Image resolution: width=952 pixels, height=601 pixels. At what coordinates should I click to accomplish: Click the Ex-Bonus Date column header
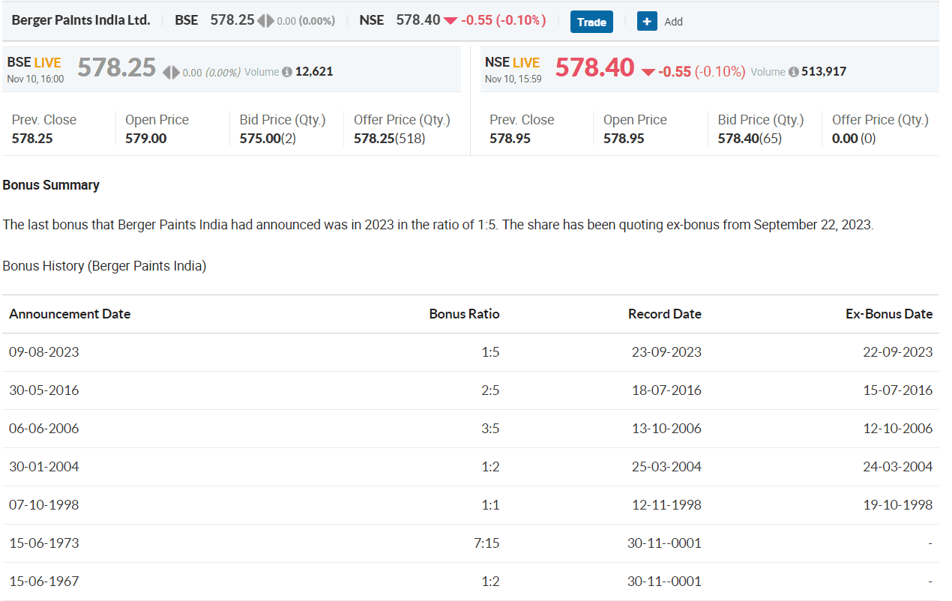888,314
